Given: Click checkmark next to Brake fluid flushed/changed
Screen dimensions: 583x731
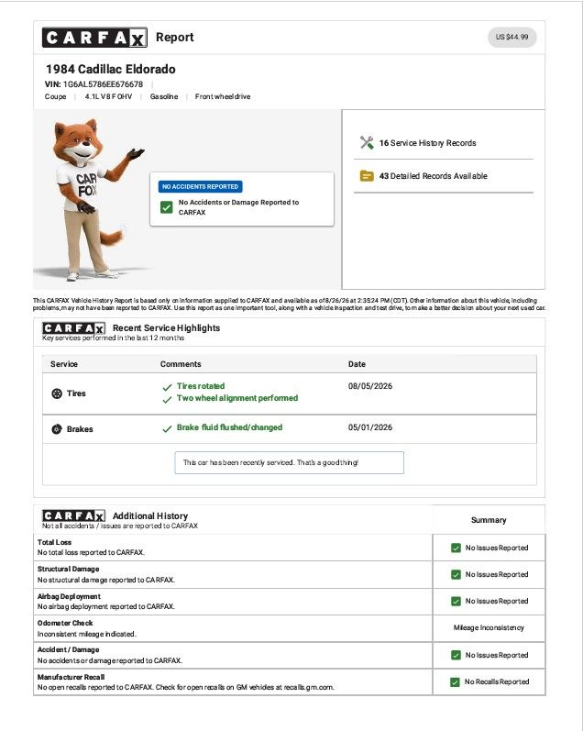Looking at the screenshot, I should click(x=167, y=428).
